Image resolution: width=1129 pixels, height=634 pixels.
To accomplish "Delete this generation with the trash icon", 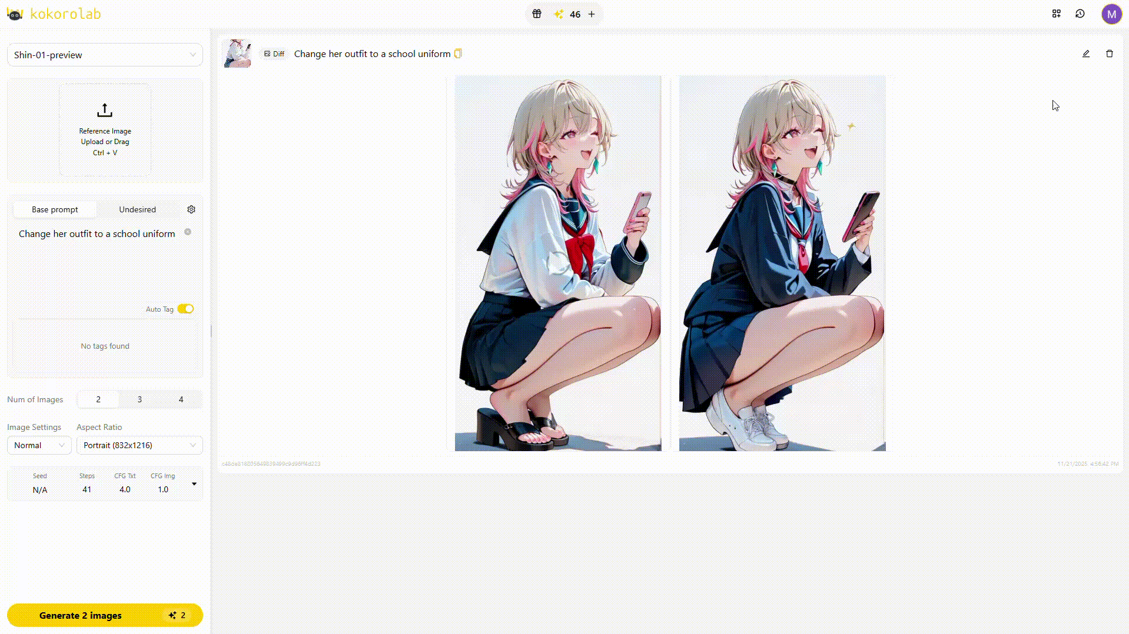I will click(x=1110, y=54).
